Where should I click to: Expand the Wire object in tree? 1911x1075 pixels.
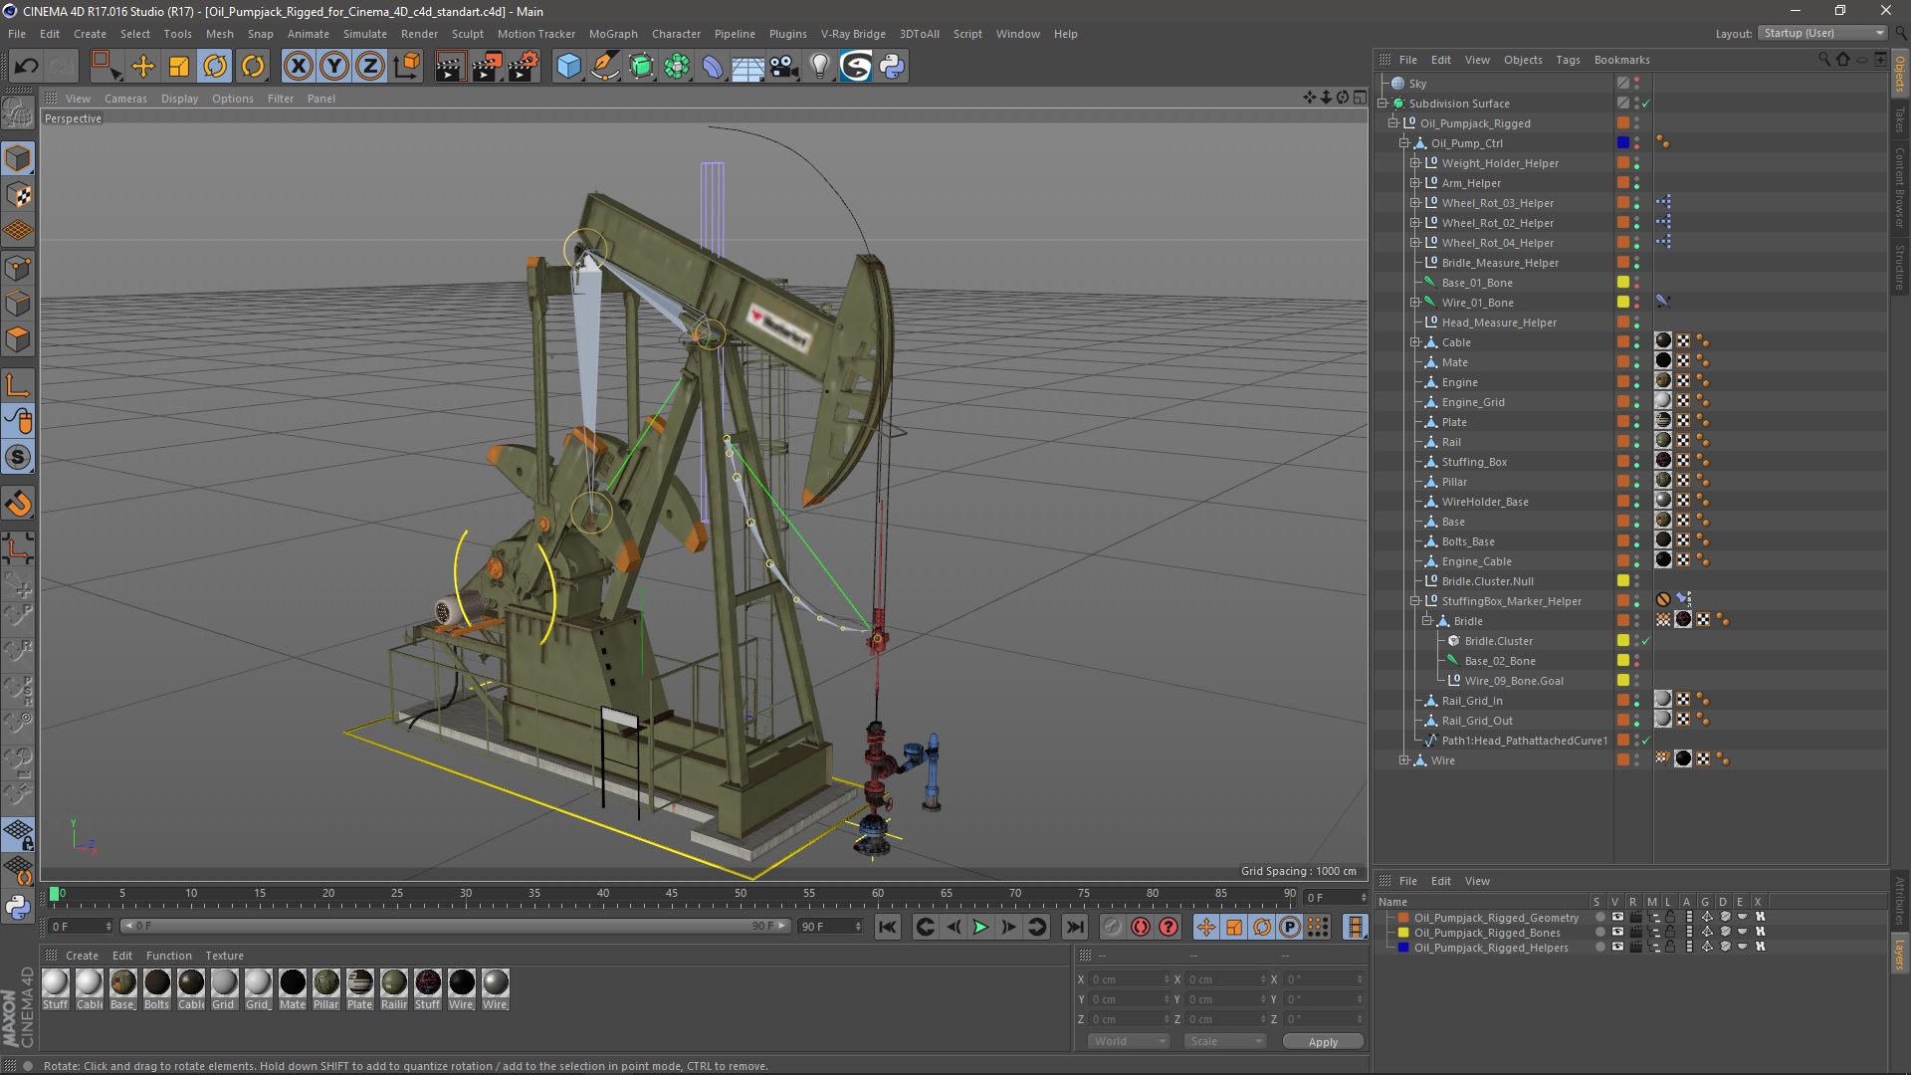click(1403, 760)
